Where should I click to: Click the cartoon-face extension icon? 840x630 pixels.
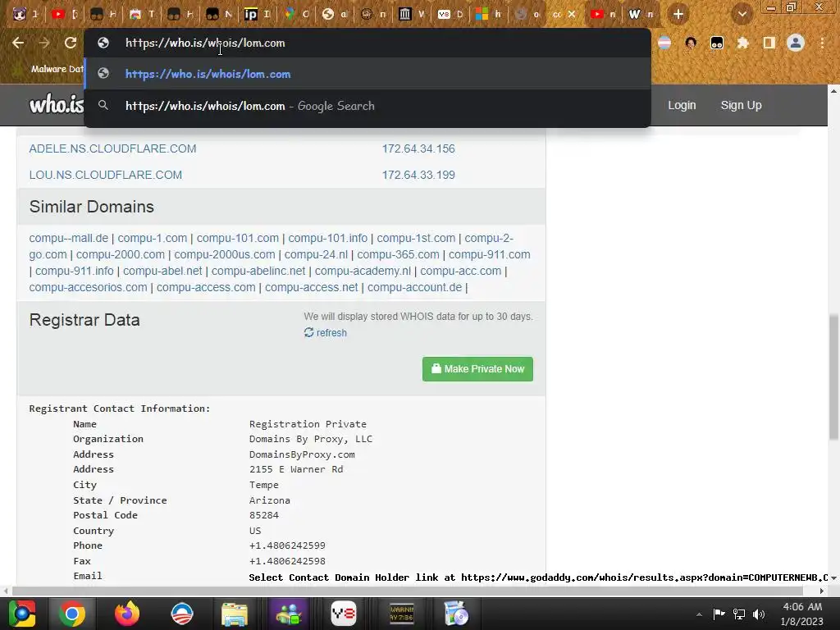tap(691, 43)
